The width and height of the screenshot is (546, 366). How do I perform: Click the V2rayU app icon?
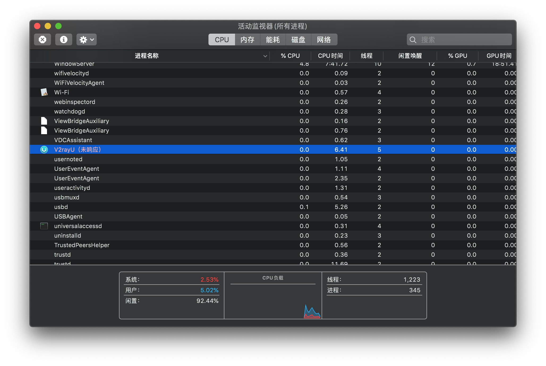pyautogui.click(x=44, y=150)
